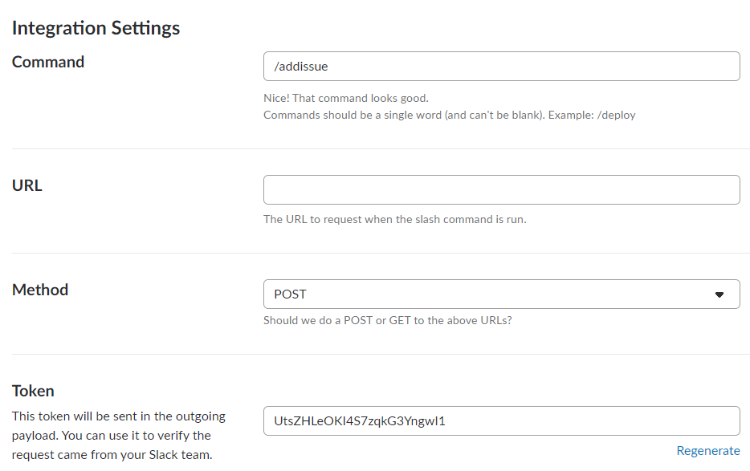The width and height of the screenshot is (750, 471).
Task: Expand the POST/GET method combo box
Action: [x=501, y=294]
